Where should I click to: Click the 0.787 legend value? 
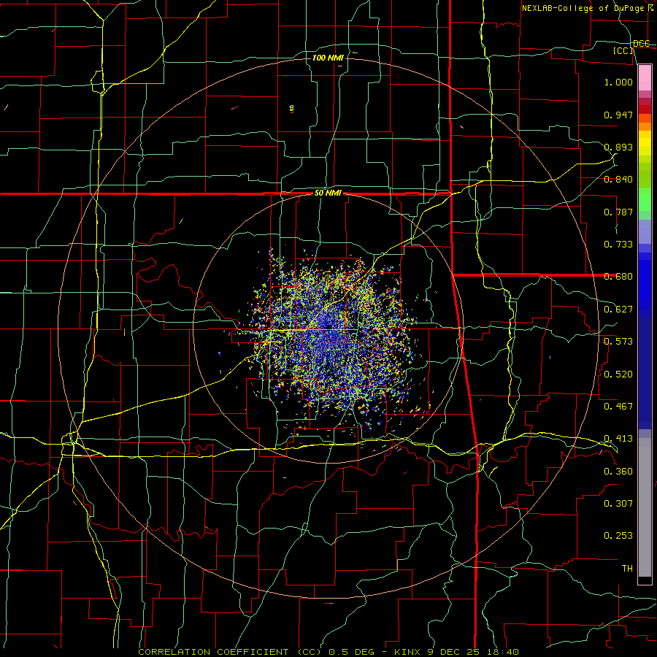pos(618,212)
